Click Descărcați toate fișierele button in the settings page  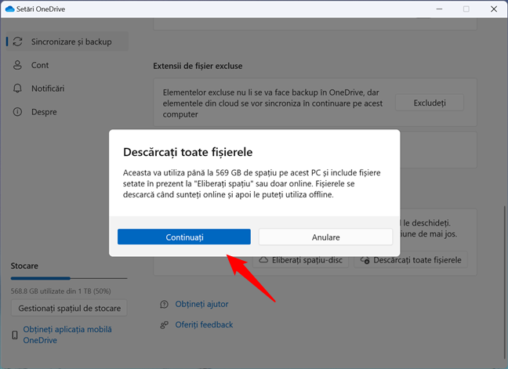pos(411,262)
